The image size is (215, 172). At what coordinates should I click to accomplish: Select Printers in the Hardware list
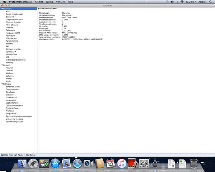[x=9, y=44]
